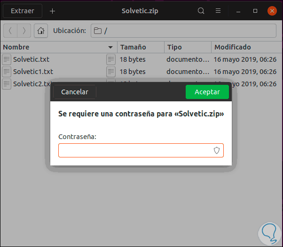Open the search magnifier icon
Viewport: 283px width, 247px height.
201,11
